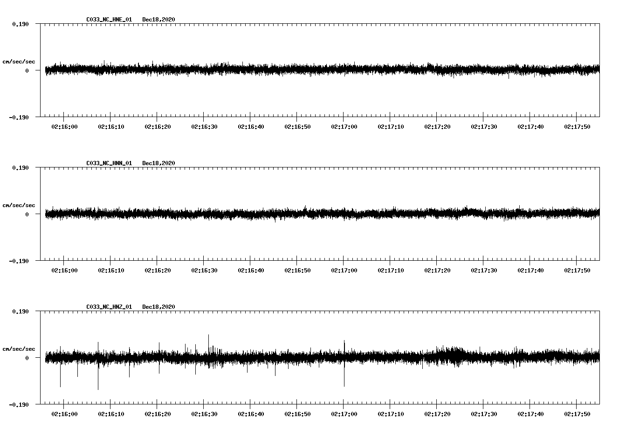Select the cm/sec/sec unit label on top plot
Image resolution: width=633 pixels, height=431 pixels.
pyautogui.click(x=19, y=61)
